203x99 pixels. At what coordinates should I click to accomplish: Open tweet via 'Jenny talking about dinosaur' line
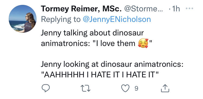[92, 33]
